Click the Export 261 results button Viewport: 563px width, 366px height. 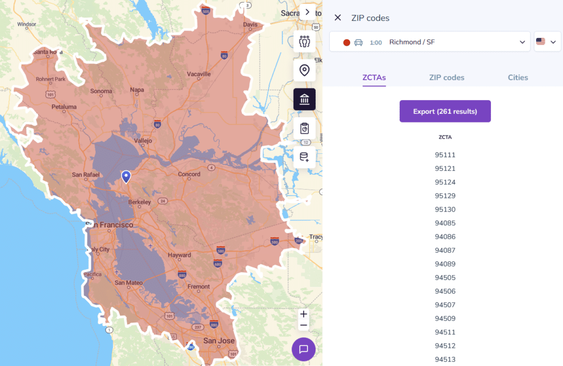pos(445,111)
